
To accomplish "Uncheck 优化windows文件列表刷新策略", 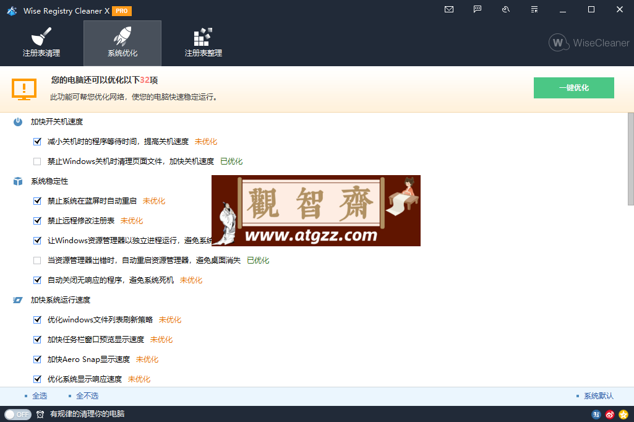I will pos(37,320).
